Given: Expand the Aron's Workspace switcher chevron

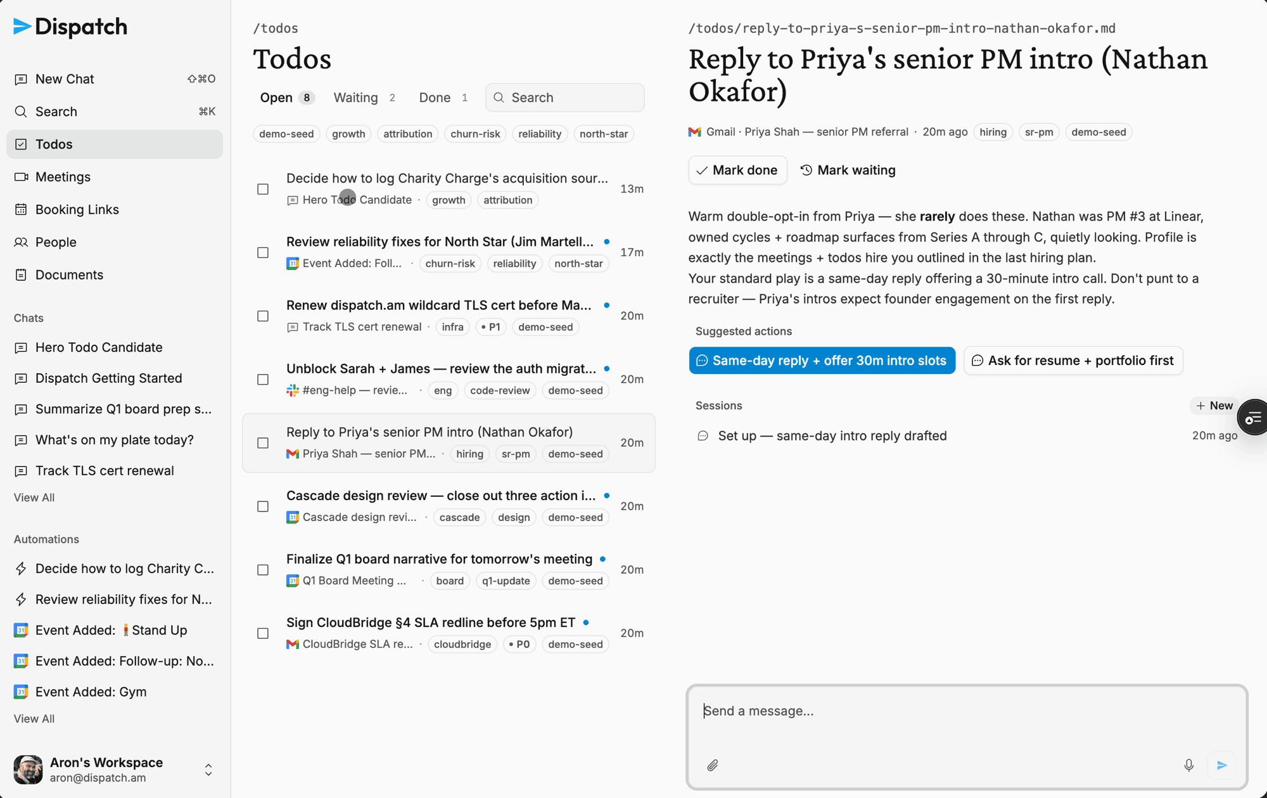Looking at the screenshot, I should point(208,770).
